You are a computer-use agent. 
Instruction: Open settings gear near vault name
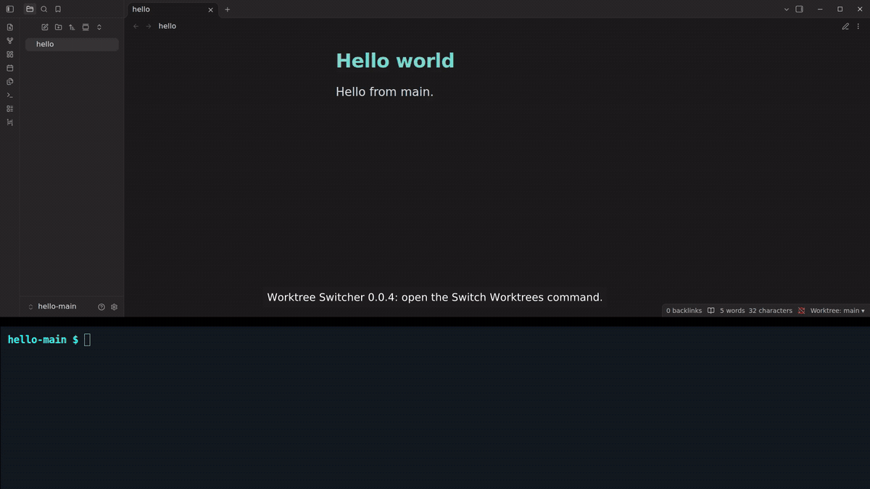click(114, 307)
